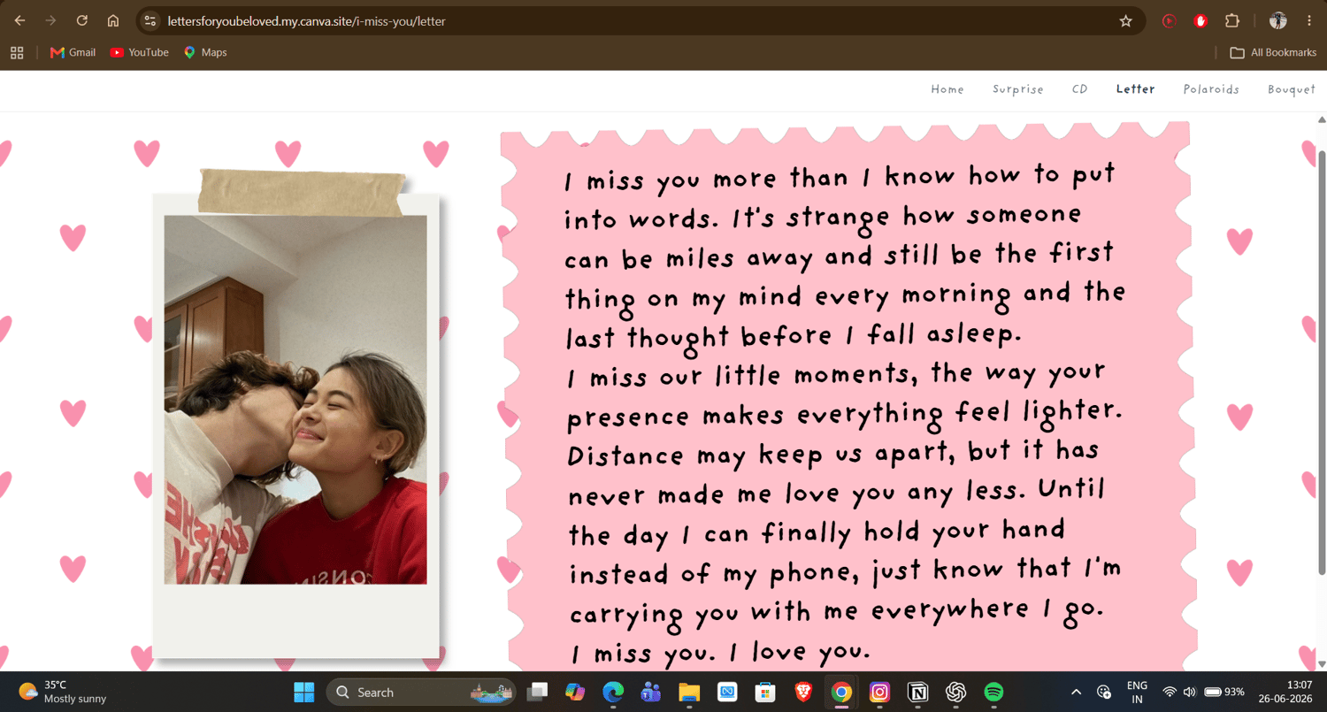The width and height of the screenshot is (1327, 712).
Task: Open the Polaroids nav link
Action: pos(1211,89)
